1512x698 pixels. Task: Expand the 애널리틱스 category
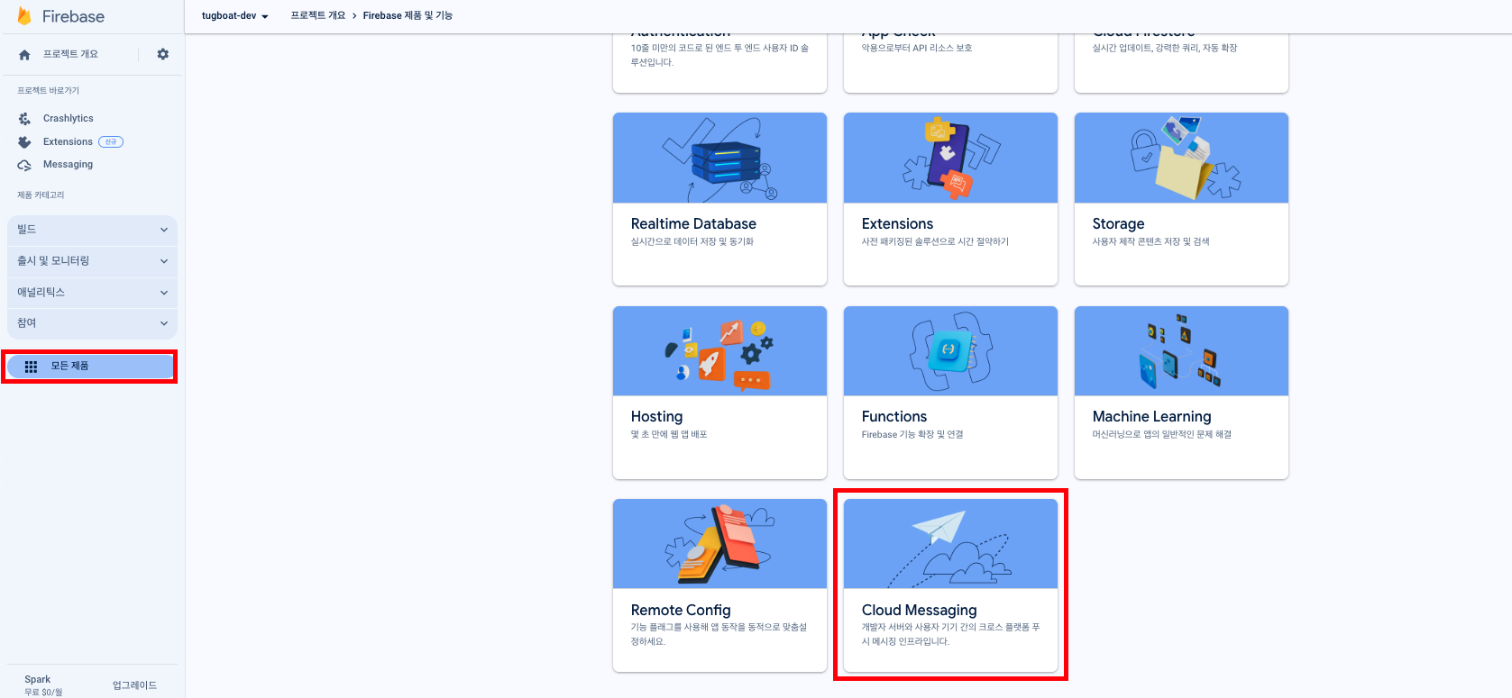click(92, 293)
